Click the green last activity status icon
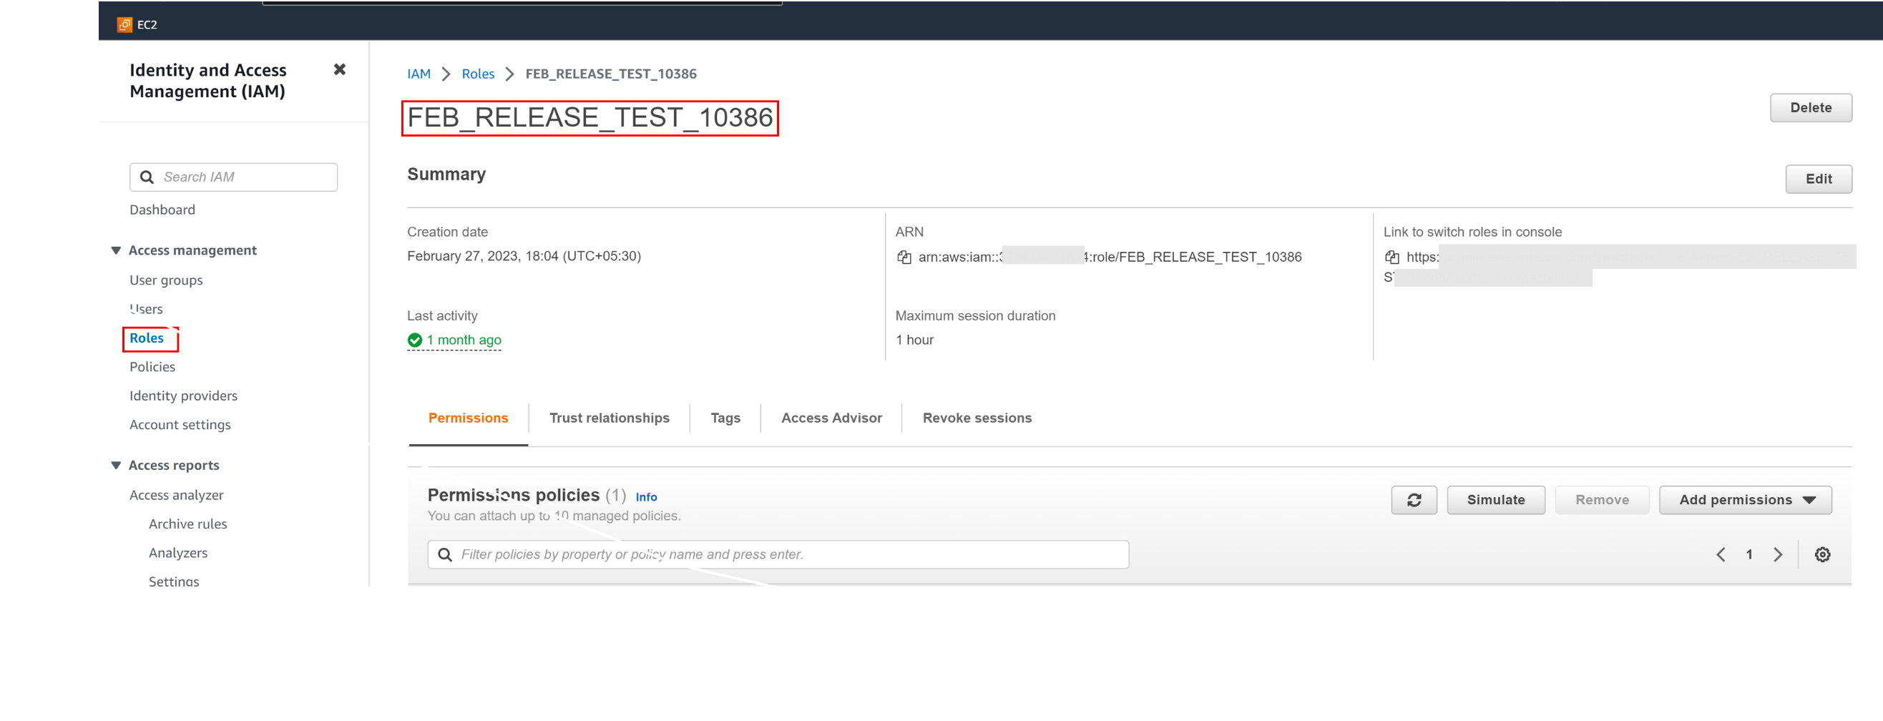The height and width of the screenshot is (721, 1883). (414, 340)
